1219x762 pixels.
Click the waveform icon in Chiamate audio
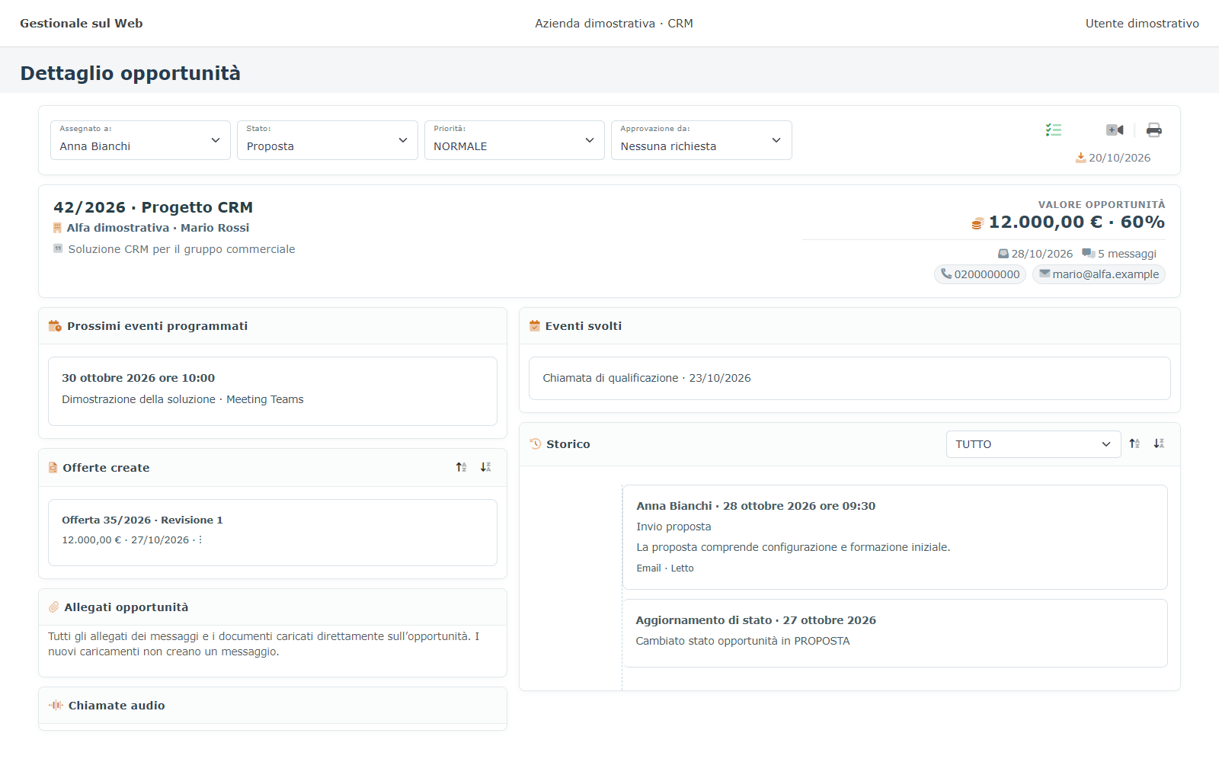pos(56,706)
